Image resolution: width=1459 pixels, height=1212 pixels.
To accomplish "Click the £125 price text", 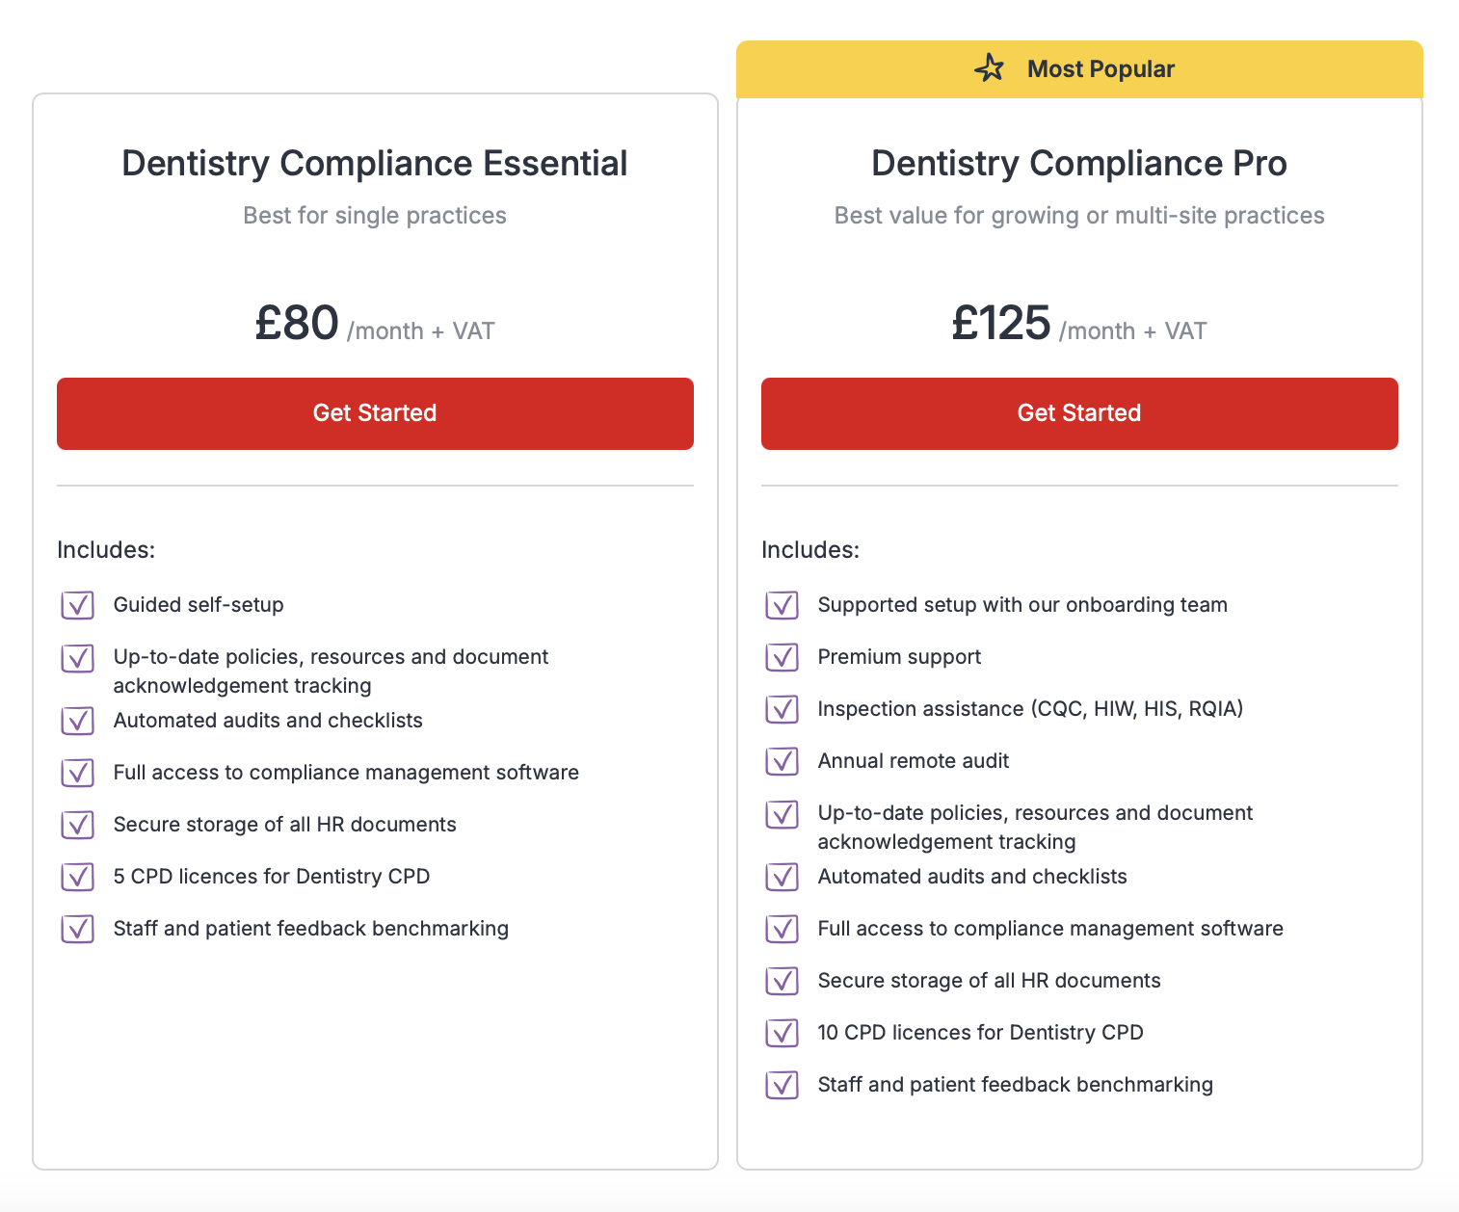I will point(1000,324).
